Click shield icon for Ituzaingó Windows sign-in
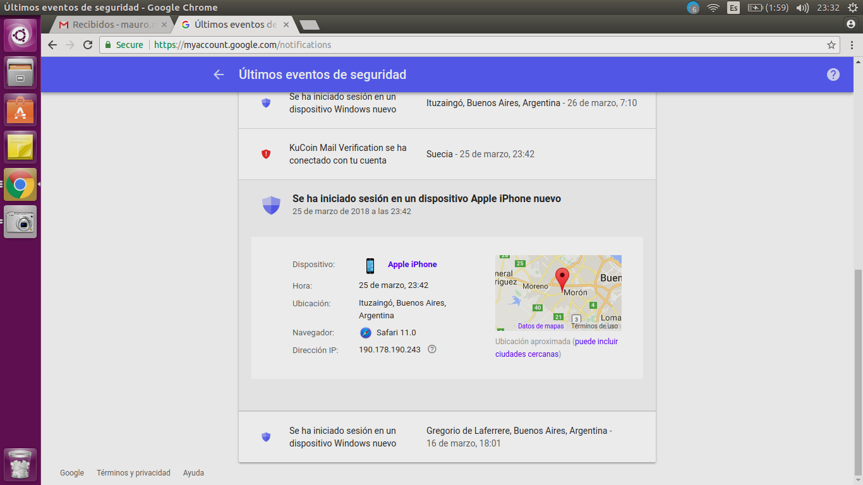The width and height of the screenshot is (863, 485). coord(266,103)
